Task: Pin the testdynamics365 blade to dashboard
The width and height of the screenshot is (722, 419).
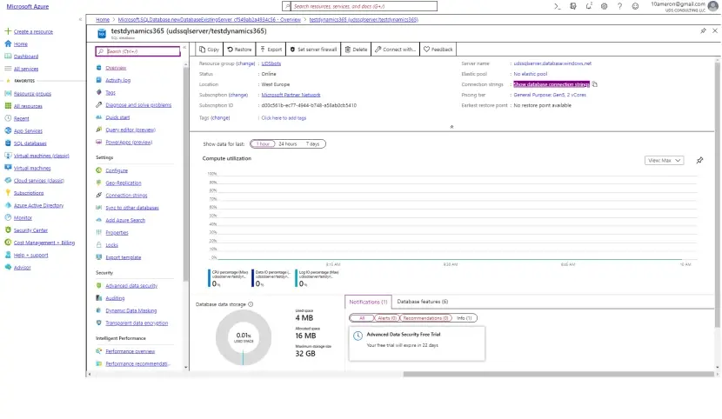Action: click(703, 30)
